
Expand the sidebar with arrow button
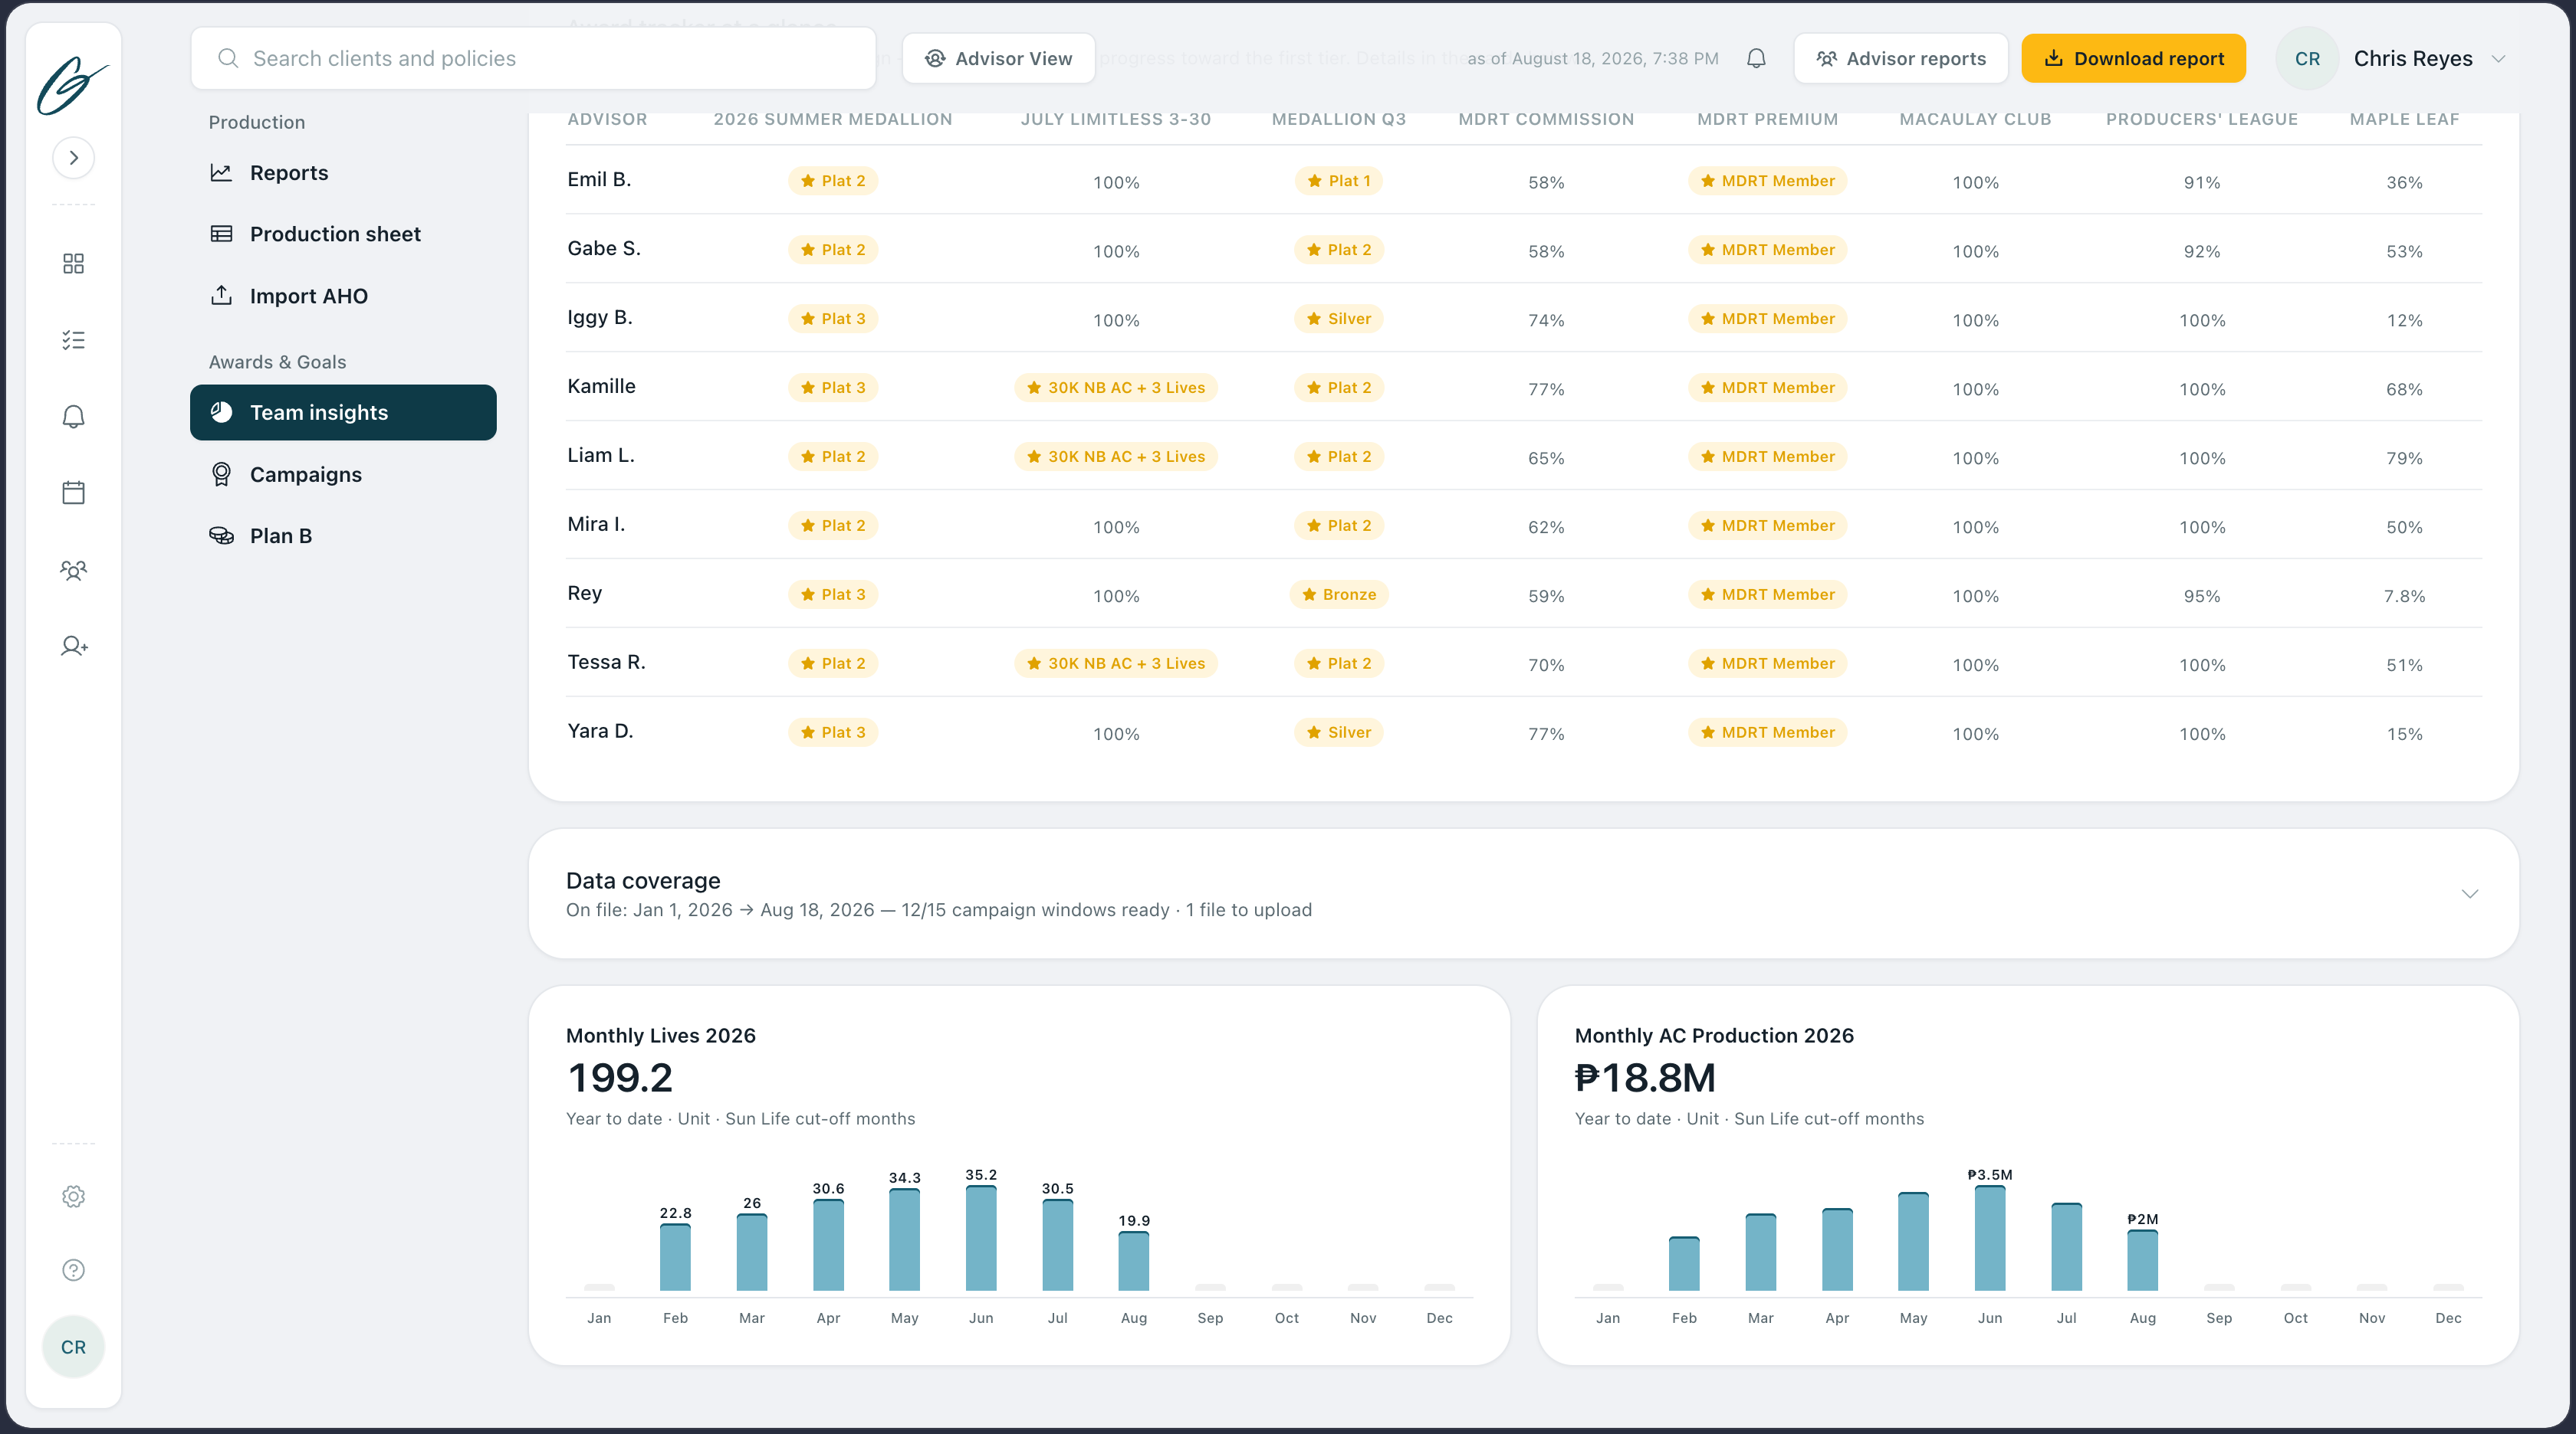pos(73,158)
